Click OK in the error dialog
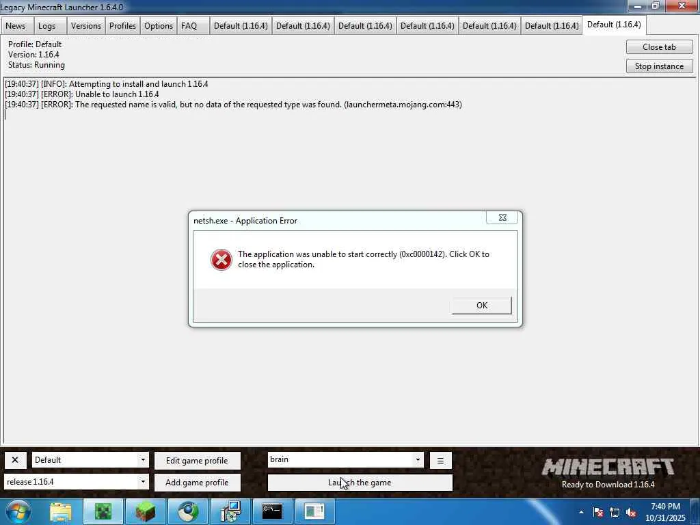The width and height of the screenshot is (700, 525). coord(482,306)
